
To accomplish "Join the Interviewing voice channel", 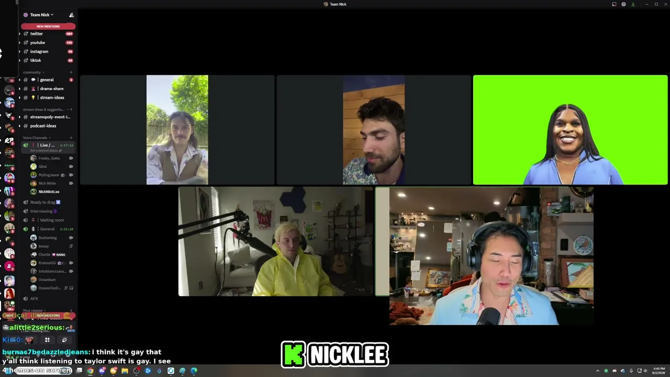I will (47, 211).
